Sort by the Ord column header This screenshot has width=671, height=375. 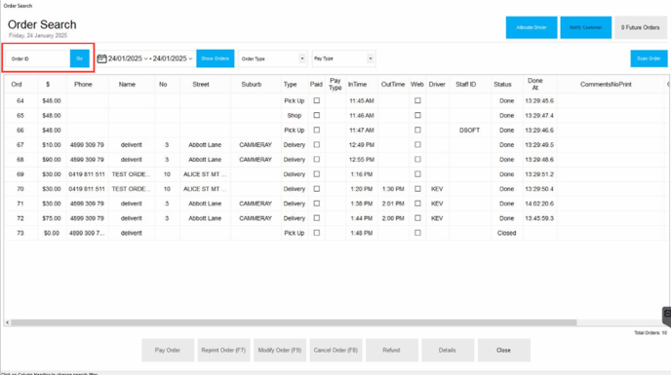[x=17, y=84]
